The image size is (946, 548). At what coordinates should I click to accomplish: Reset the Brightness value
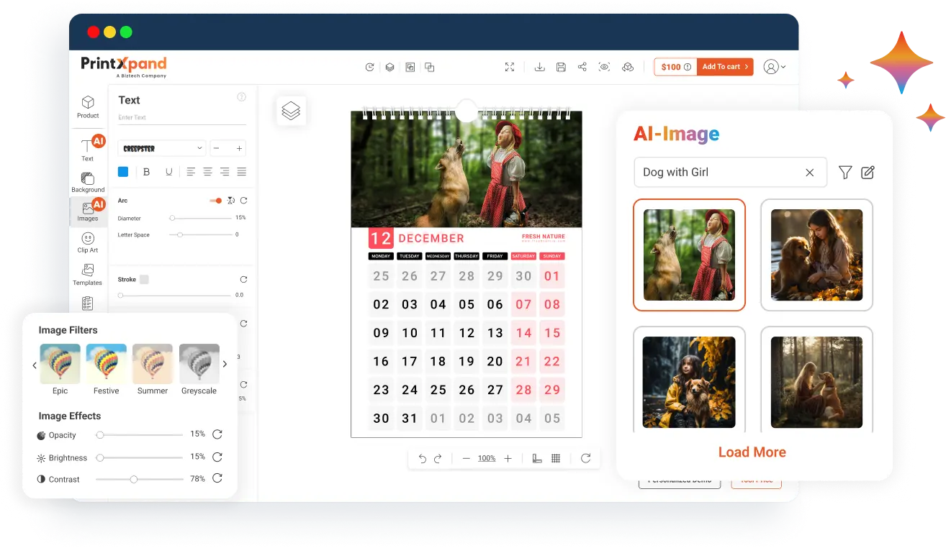coord(217,457)
